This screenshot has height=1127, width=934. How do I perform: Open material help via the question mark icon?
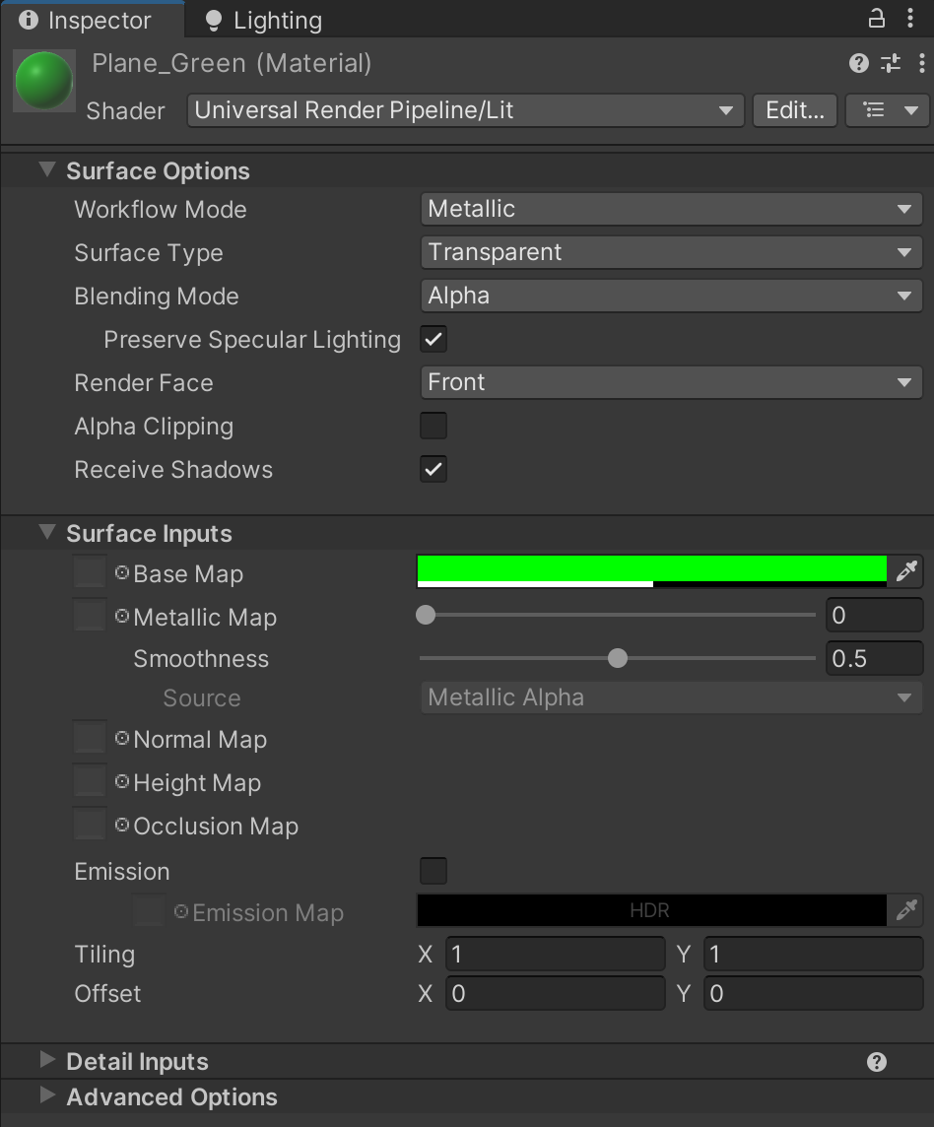tap(856, 63)
